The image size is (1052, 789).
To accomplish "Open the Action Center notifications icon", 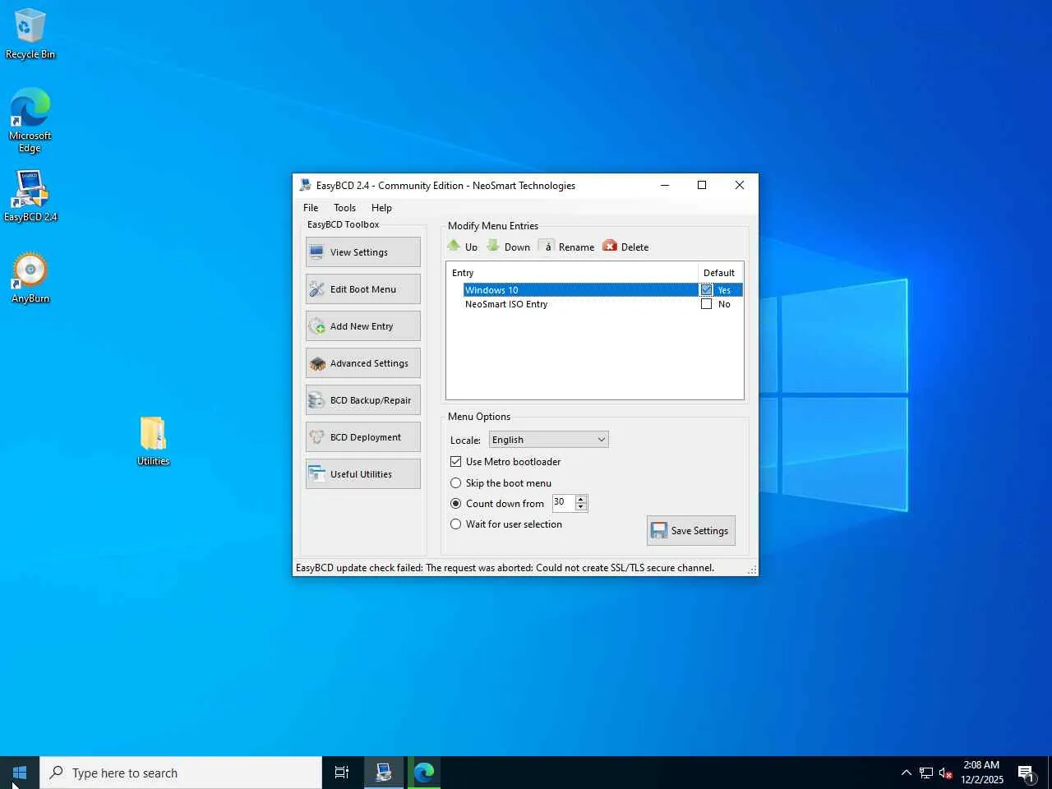I will point(1026,773).
